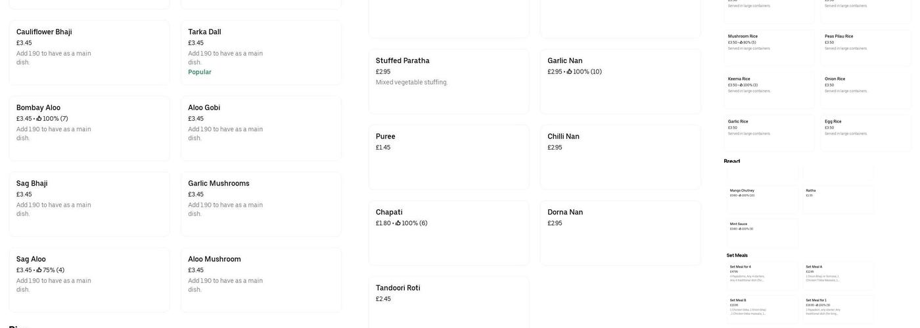Open the Tandoori Roti item

[448, 302]
